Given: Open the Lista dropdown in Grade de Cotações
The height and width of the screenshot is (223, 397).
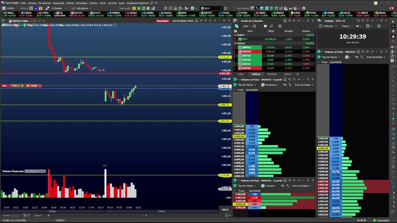Looking at the screenshot, I should pyautogui.click(x=247, y=26).
